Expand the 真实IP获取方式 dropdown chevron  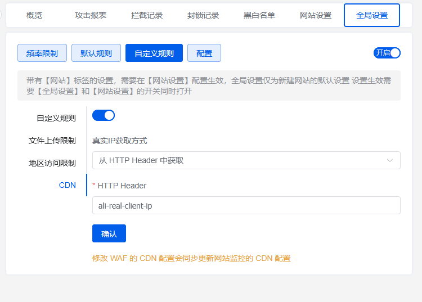point(389,160)
